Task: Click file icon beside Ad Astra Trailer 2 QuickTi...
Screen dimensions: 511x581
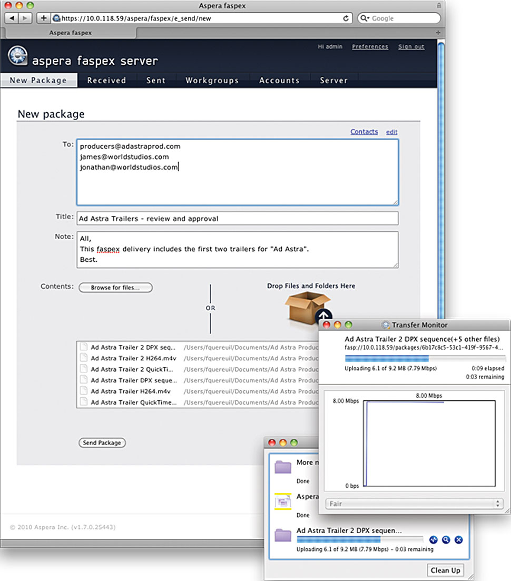Action: tap(84, 369)
